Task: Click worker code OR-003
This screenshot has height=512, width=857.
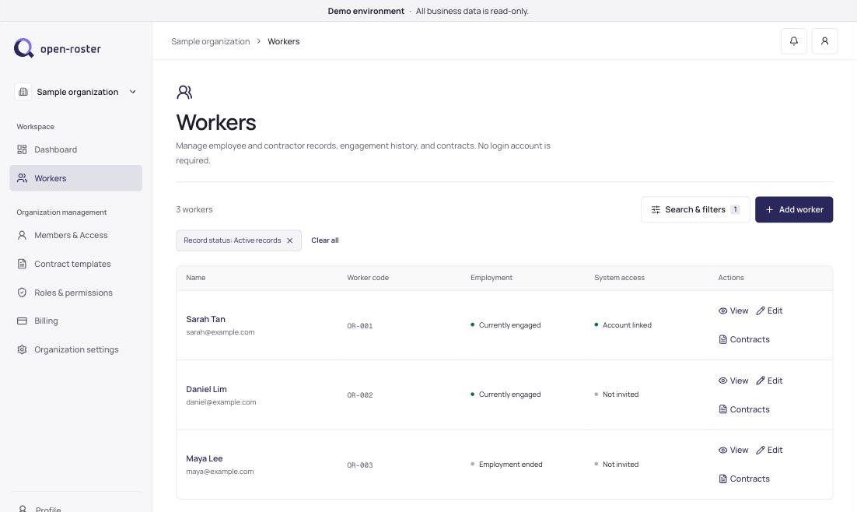Action: pyautogui.click(x=360, y=465)
